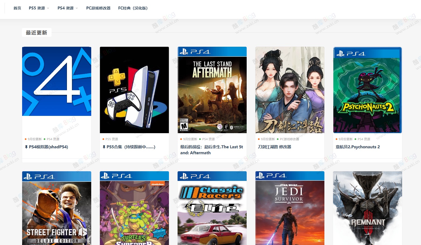Image resolution: width=421 pixels, height=245 pixels.
Task: Open the 刀剑江湖路 修改器 title link
Action: (274, 147)
